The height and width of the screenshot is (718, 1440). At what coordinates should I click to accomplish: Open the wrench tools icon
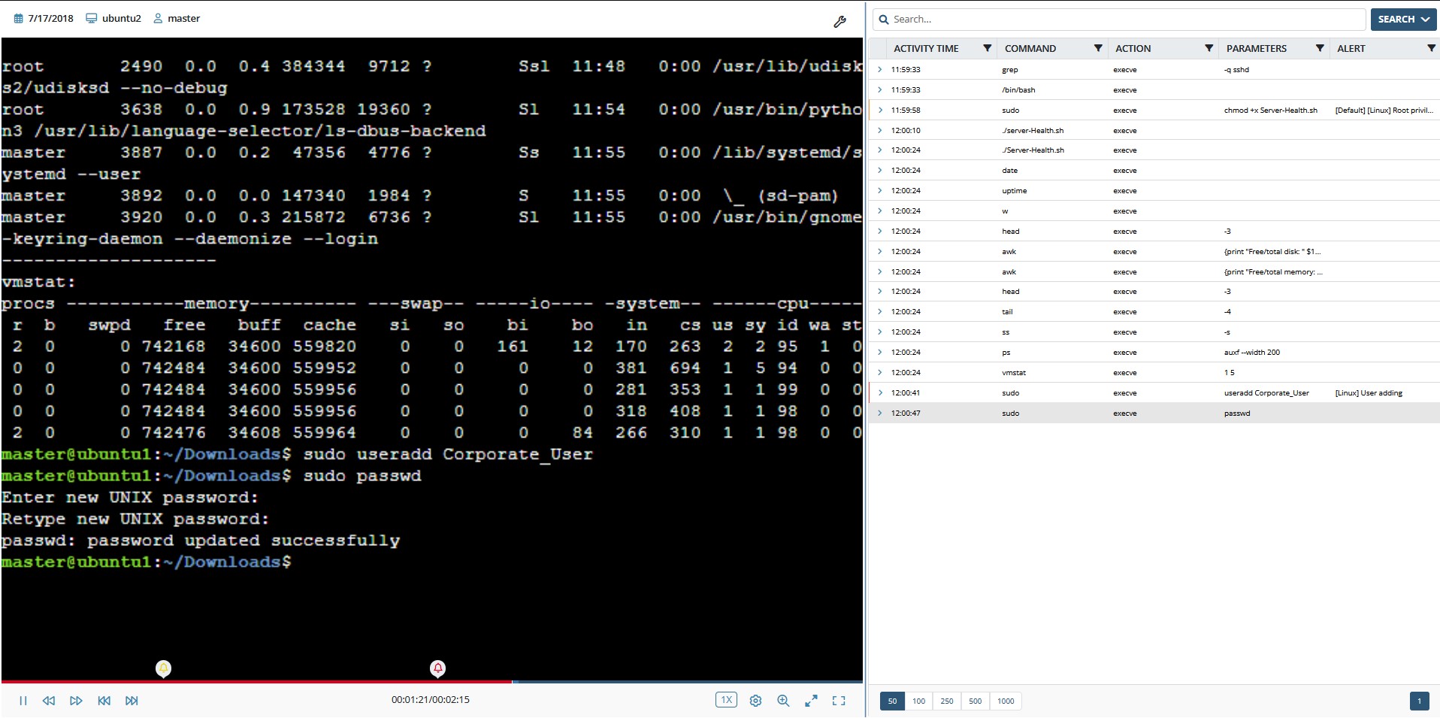(x=839, y=22)
